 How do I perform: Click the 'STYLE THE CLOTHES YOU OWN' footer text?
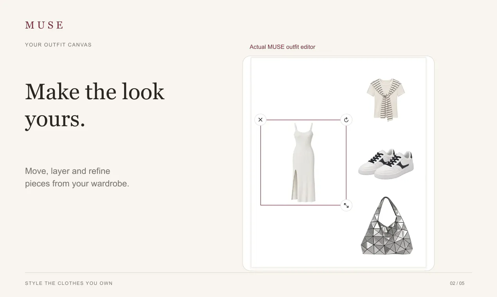click(69, 283)
